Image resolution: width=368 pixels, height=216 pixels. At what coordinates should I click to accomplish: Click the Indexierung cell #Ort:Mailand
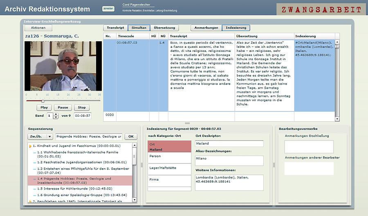pos(314,76)
